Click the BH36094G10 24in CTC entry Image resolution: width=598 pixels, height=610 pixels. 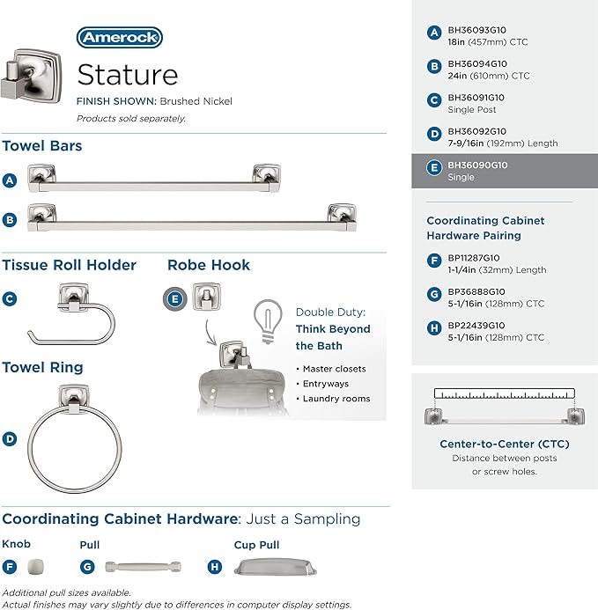pos(478,70)
